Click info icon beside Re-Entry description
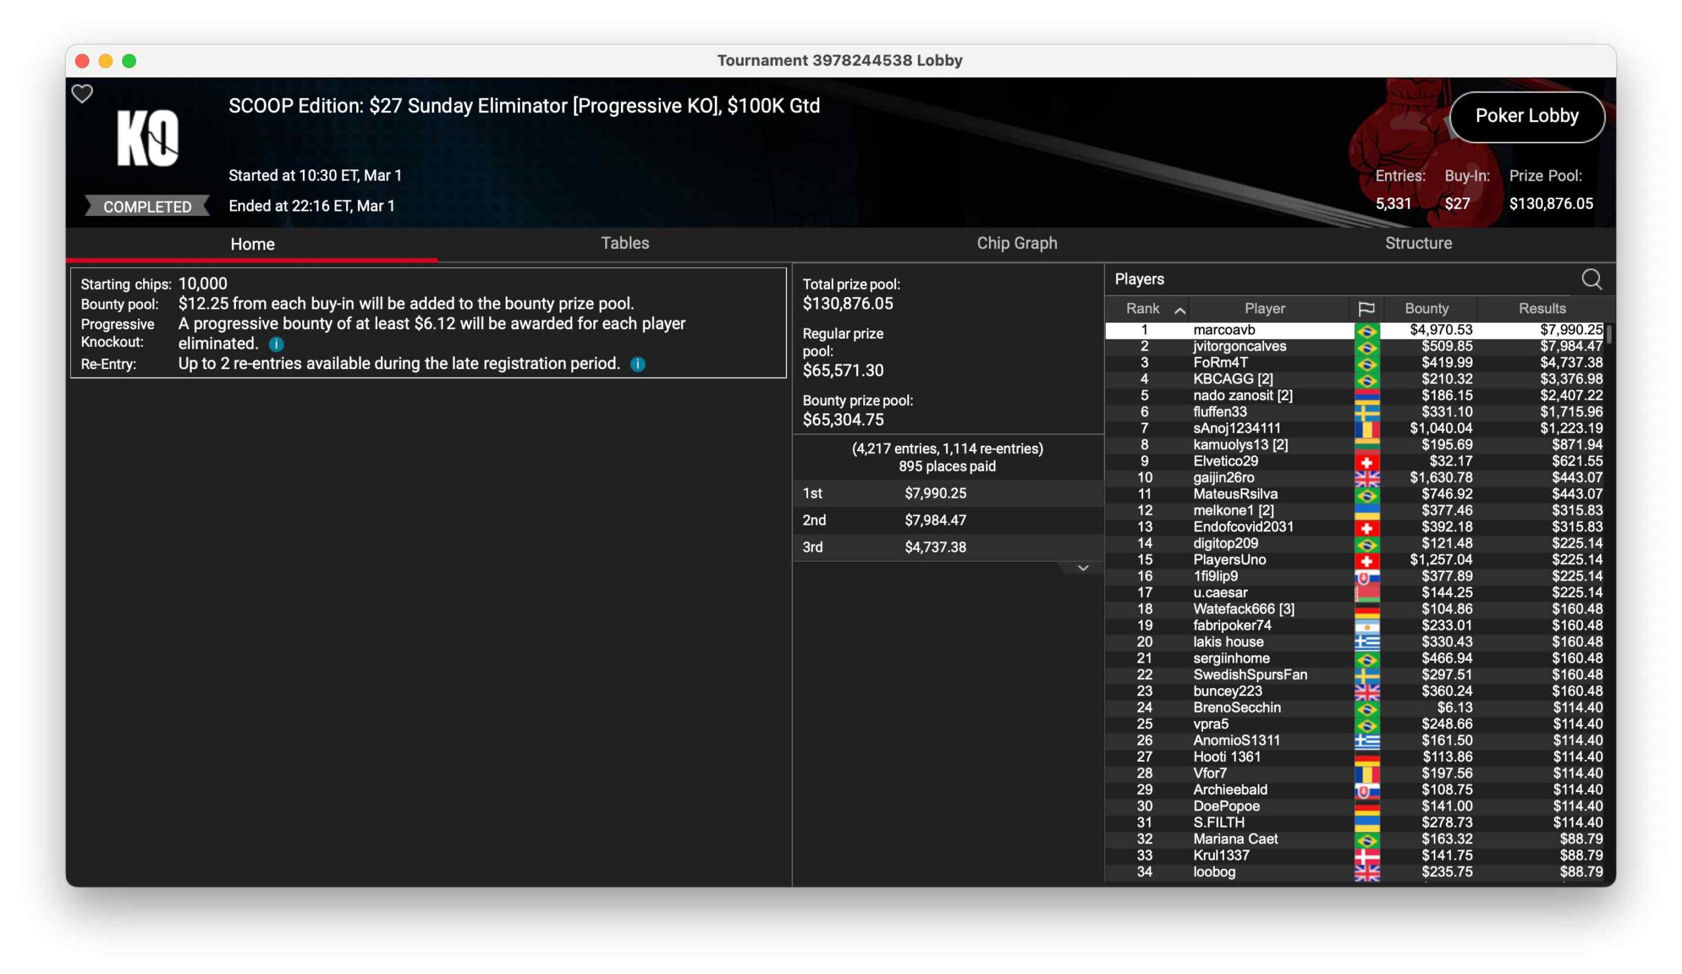 tap(637, 365)
